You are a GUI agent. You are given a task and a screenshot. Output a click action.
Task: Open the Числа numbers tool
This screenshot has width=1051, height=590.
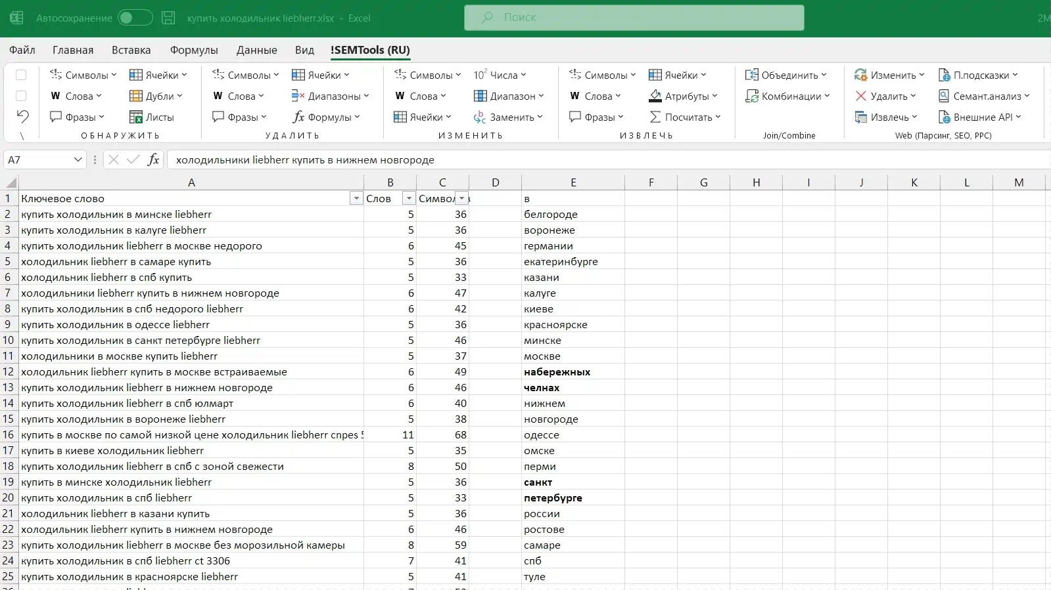[500, 75]
